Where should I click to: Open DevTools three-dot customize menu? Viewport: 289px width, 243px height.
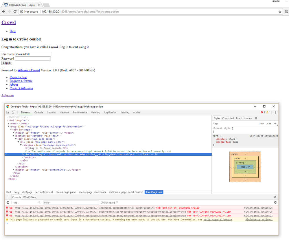point(275,113)
